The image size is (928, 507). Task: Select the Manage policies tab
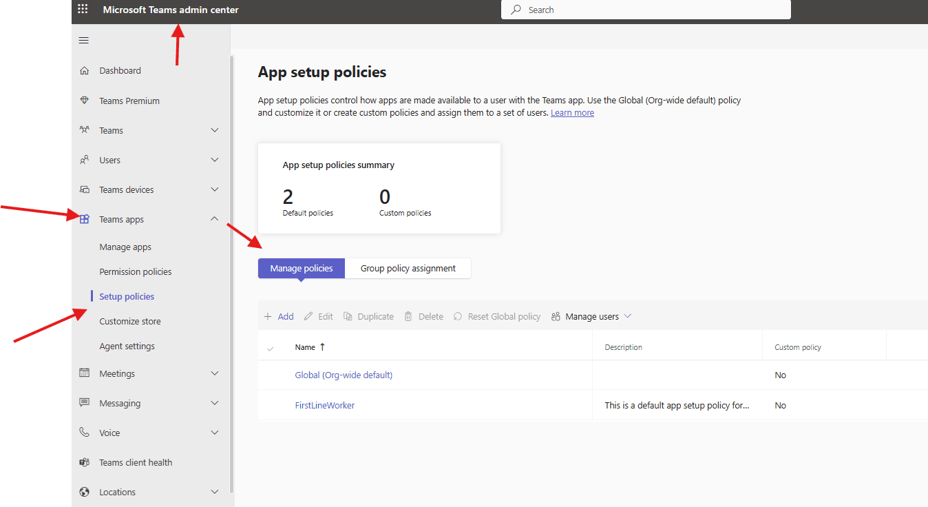301,268
